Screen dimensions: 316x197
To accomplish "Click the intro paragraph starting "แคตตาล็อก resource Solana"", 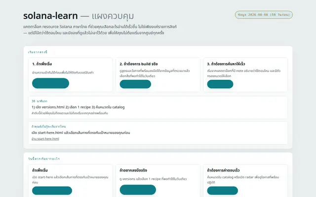I will 100,30.
